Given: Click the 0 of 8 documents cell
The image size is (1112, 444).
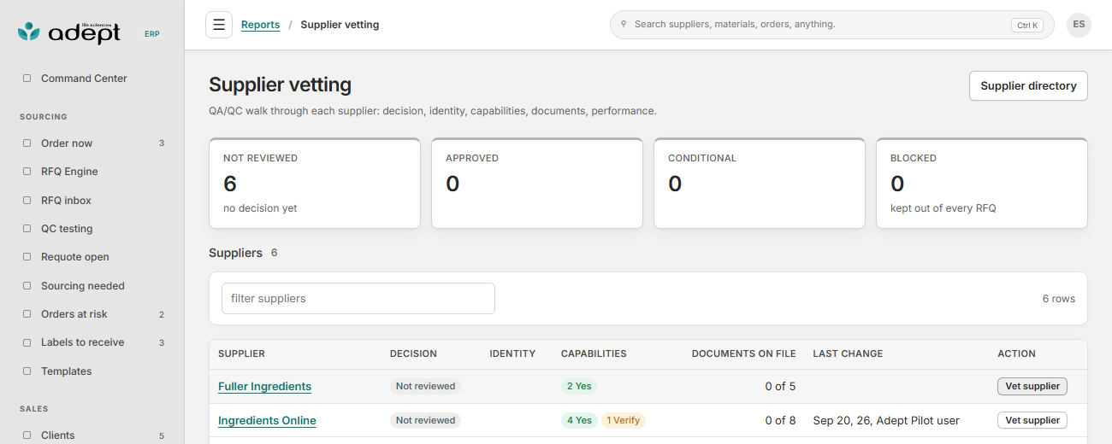Looking at the screenshot, I should pos(780,421).
